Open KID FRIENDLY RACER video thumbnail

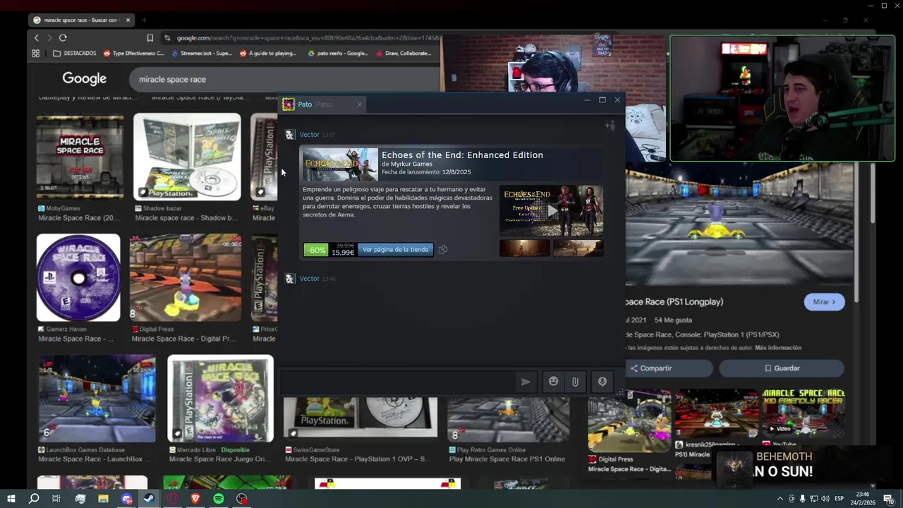coord(804,413)
